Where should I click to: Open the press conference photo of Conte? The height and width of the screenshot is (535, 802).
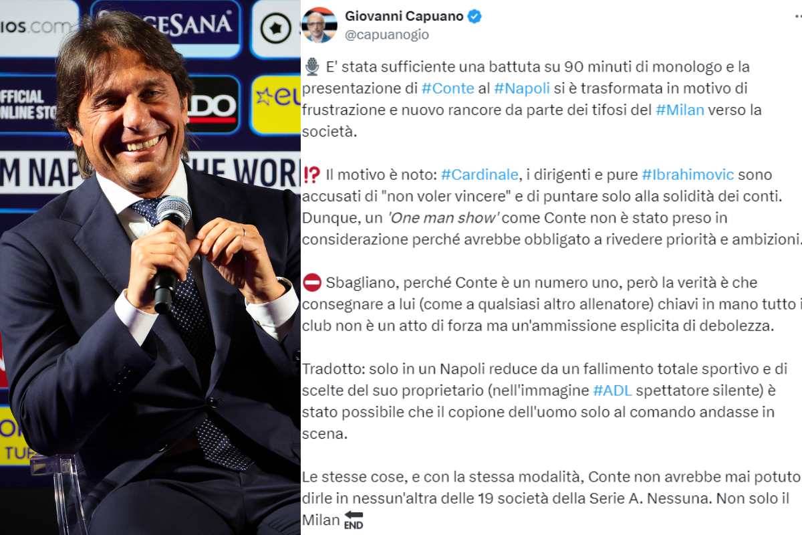[x=150, y=267]
